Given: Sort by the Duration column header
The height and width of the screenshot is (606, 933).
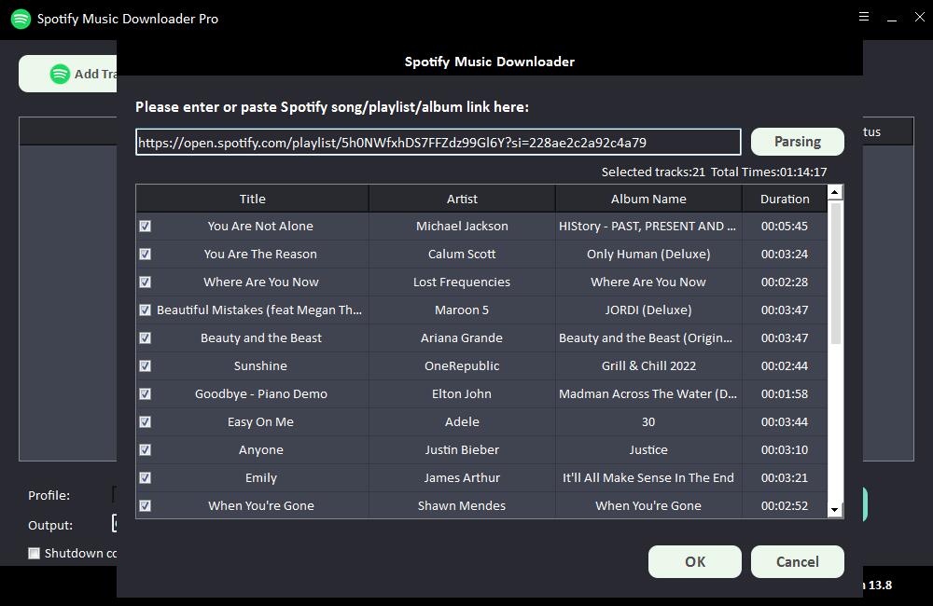Looking at the screenshot, I should click(784, 199).
